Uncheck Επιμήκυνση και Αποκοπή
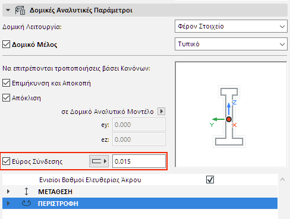 click(6, 83)
